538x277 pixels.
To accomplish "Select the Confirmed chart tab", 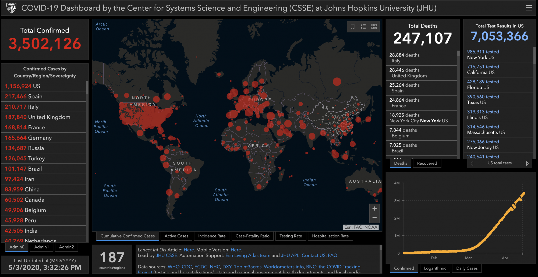I will 404,268.
